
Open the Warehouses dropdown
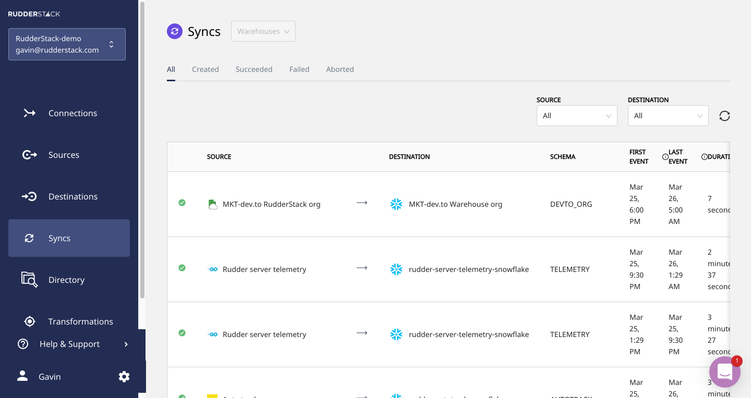263,31
